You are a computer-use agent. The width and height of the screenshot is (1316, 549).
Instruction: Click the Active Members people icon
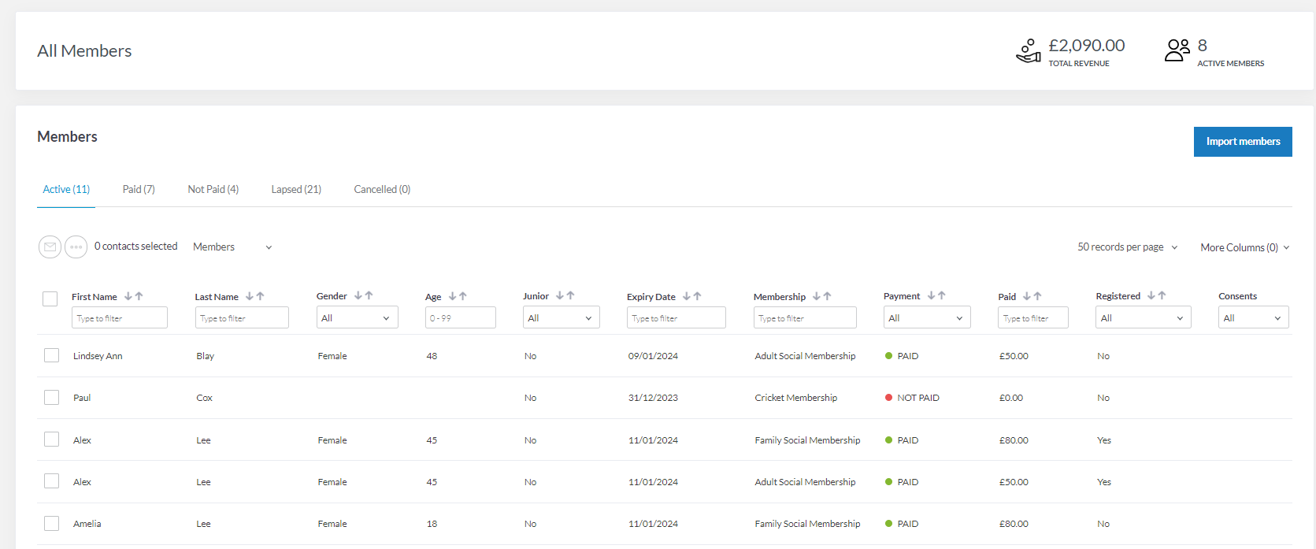(x=1177, y=50)
